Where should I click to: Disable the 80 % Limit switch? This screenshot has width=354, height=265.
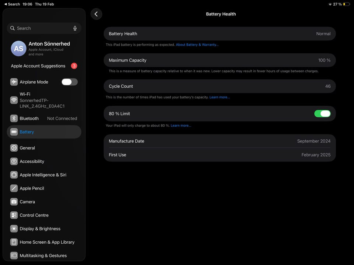[322, 114]
